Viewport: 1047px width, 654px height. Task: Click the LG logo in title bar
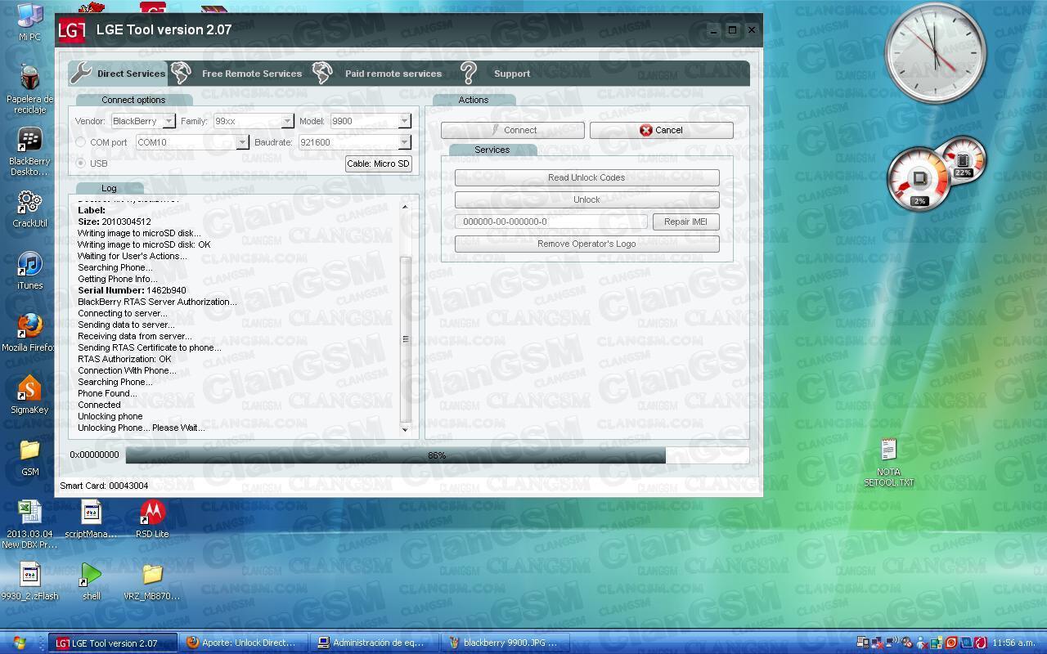click(72, 30)
